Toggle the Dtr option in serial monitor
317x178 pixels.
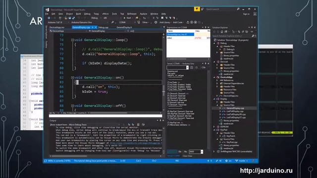pos(180,152)
